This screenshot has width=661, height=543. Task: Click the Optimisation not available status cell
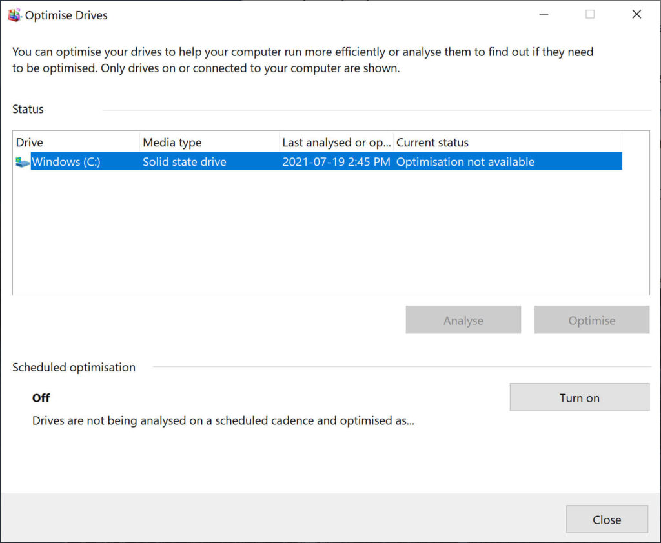click(465, 162)
